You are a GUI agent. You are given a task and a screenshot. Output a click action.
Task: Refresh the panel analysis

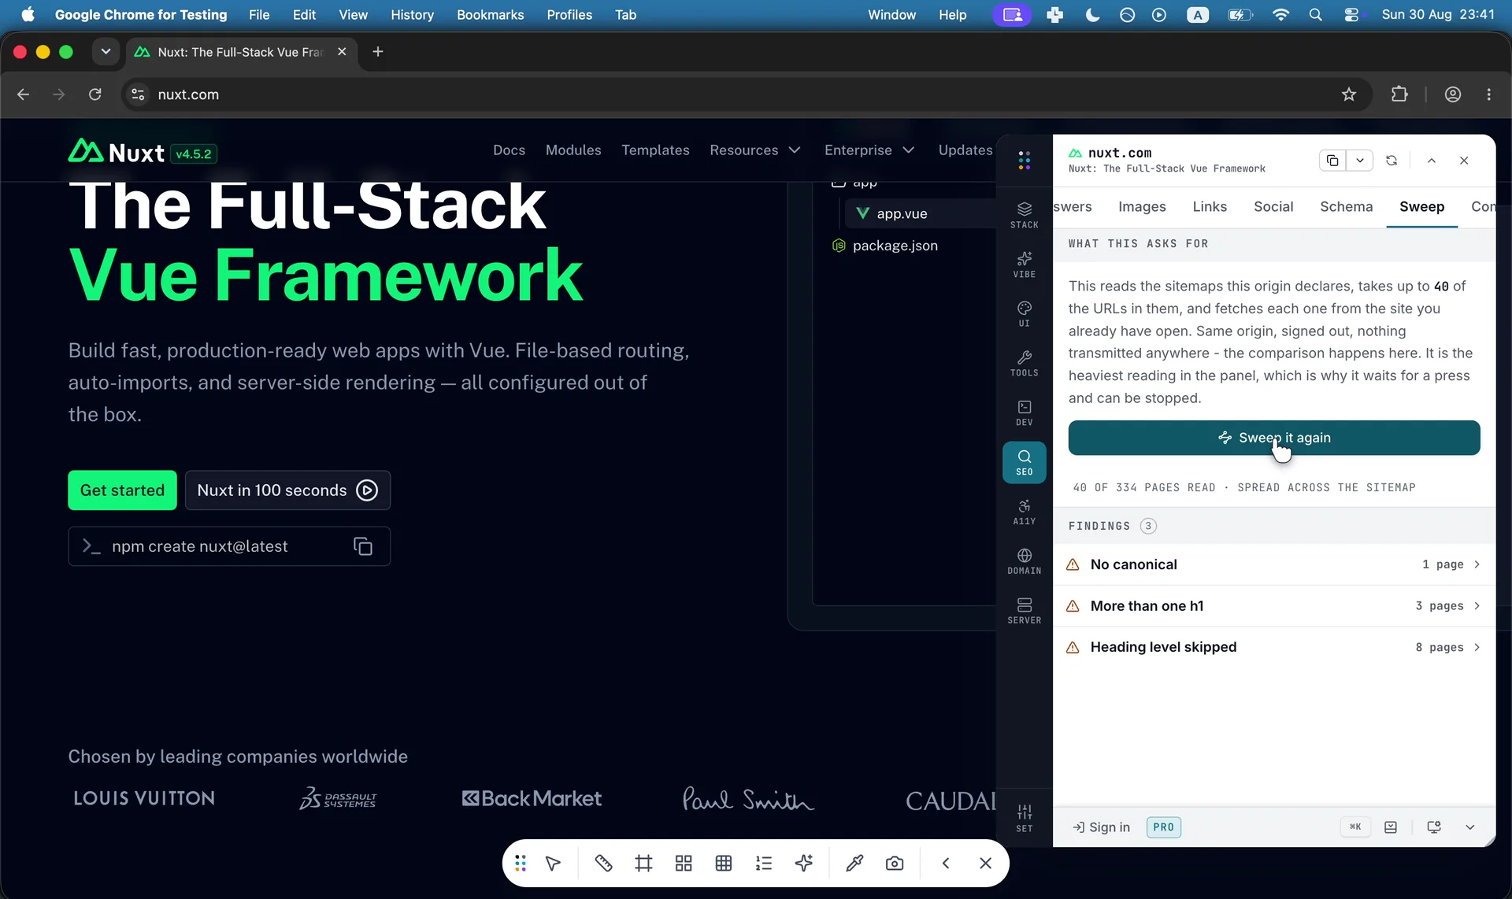click(1392, 161)
